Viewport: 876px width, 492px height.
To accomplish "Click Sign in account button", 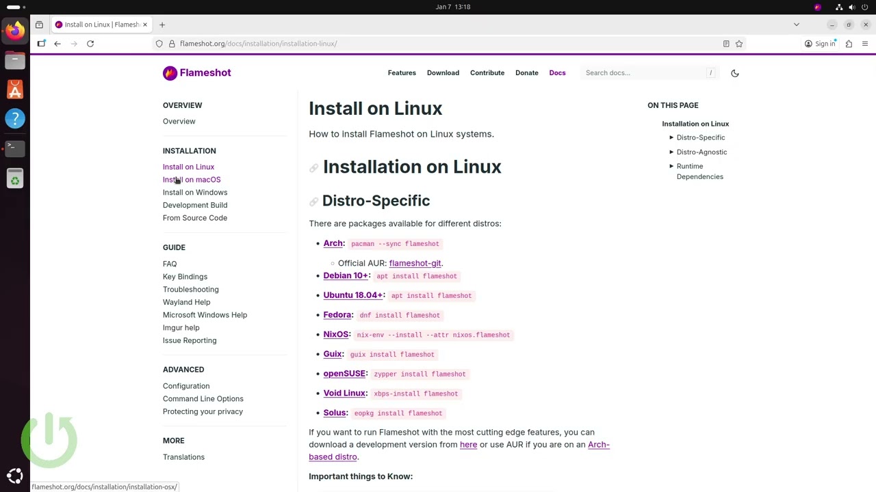I will [x=821, y=44].
